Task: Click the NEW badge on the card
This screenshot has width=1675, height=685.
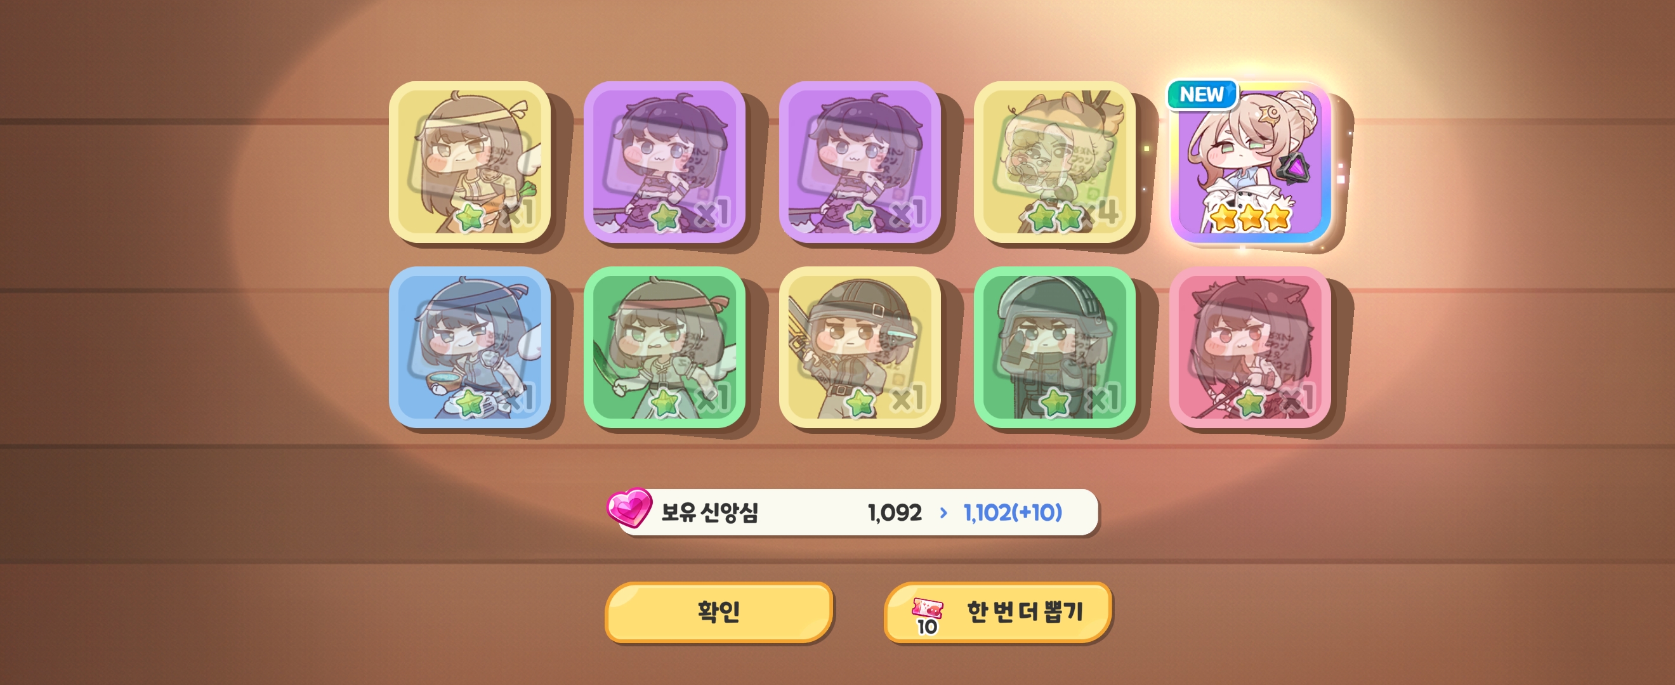Action: [x=1202, y=95]
